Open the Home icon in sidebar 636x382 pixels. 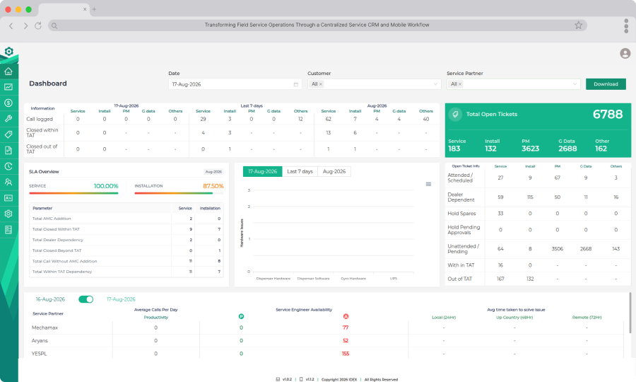[x=8, y=71]
